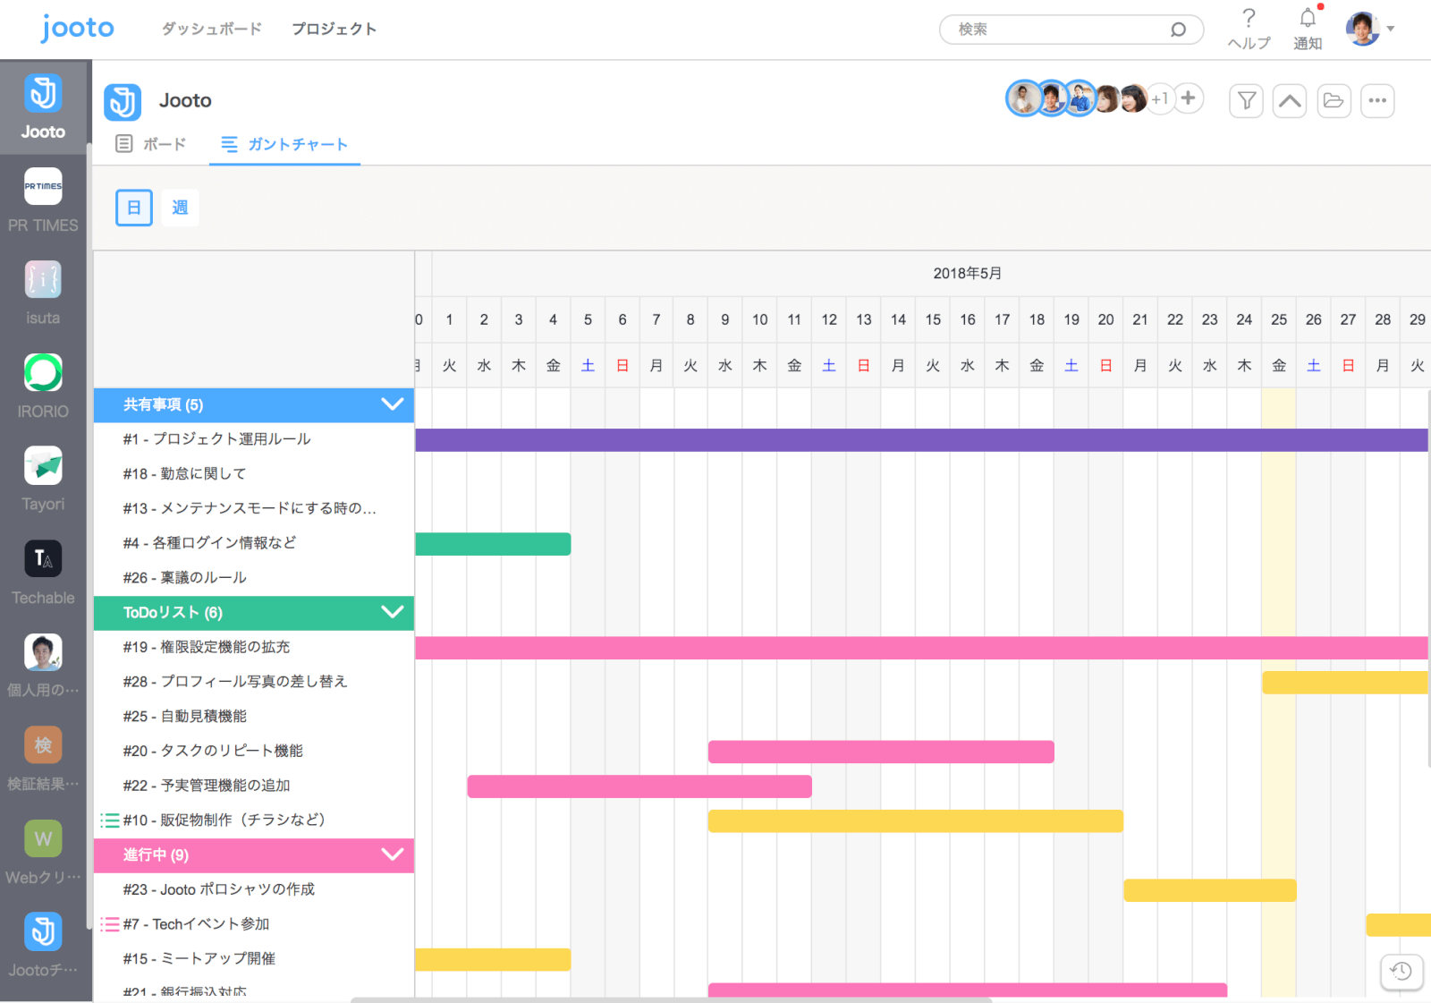Screen dimensions: 1431x1003
Task: Switch to 週 week view
Action: 180,208
